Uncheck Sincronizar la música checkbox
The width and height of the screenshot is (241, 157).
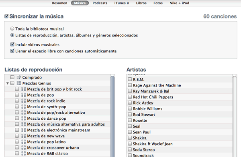(x=6, y=16)
